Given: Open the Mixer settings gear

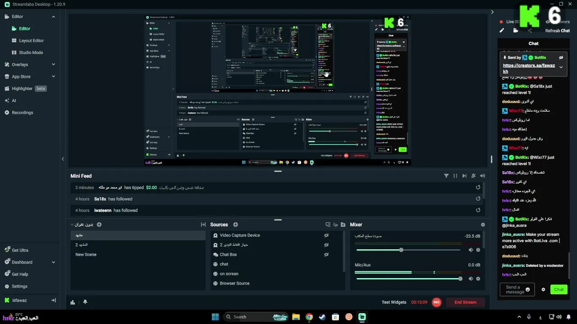Looking at the screenshot, I should pos(483,225).
